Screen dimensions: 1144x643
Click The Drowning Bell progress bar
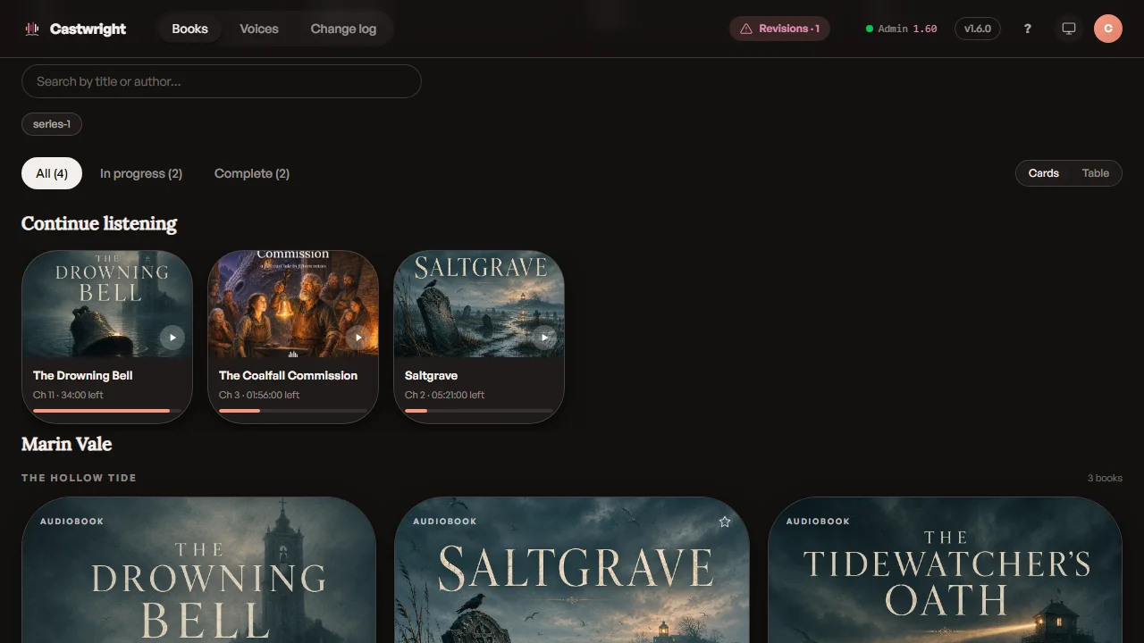(107, 411)
